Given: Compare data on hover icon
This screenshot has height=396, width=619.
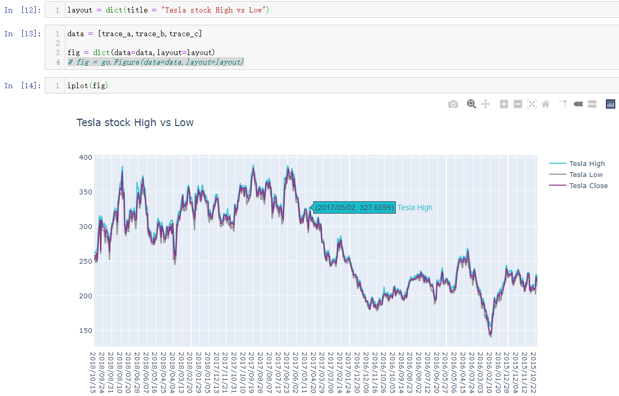Looking at the screenshot, I should point(592,104).
